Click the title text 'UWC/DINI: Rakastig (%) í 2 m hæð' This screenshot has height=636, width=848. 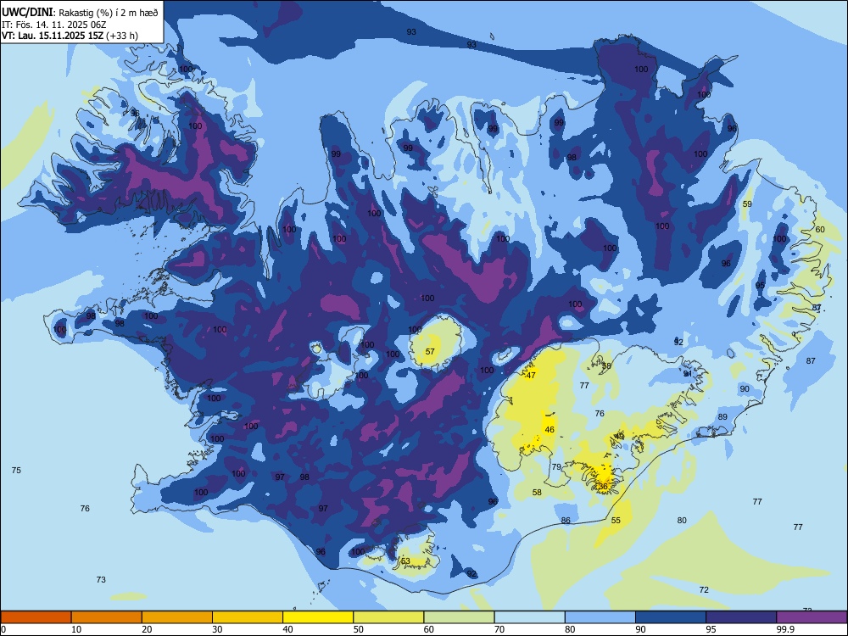pyautogui.click(x=80, y=13)
